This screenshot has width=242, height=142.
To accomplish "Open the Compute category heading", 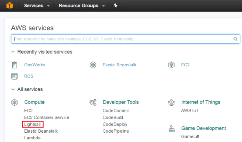I will point(34,102).
